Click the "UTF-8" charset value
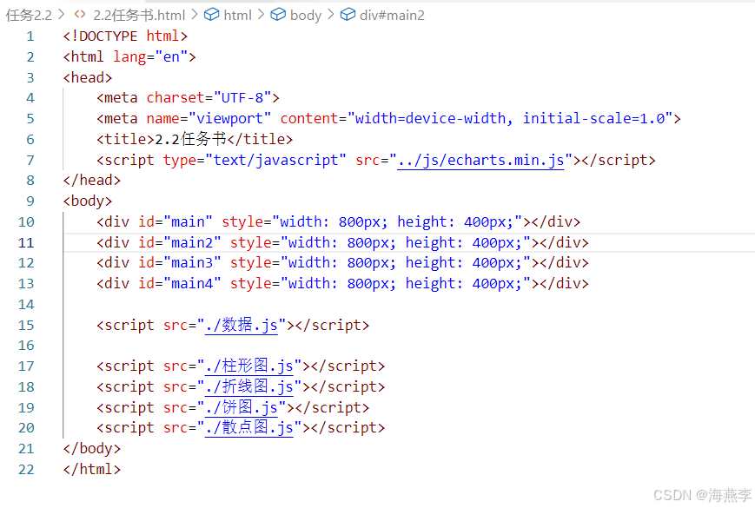 (x=242, y=97)
